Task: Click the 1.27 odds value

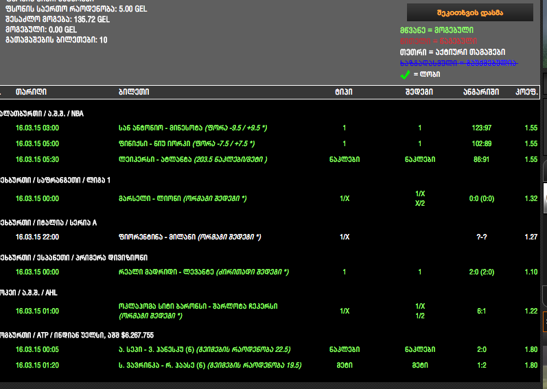Action: pyautogui.click(x=531, y=237)
